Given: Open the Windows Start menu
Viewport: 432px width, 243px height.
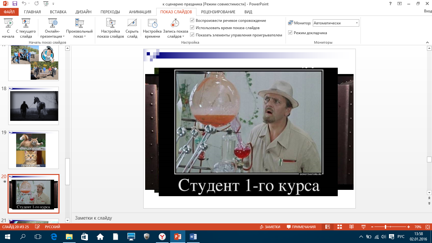Looking at the screenshot, I should tap(8, 236).
